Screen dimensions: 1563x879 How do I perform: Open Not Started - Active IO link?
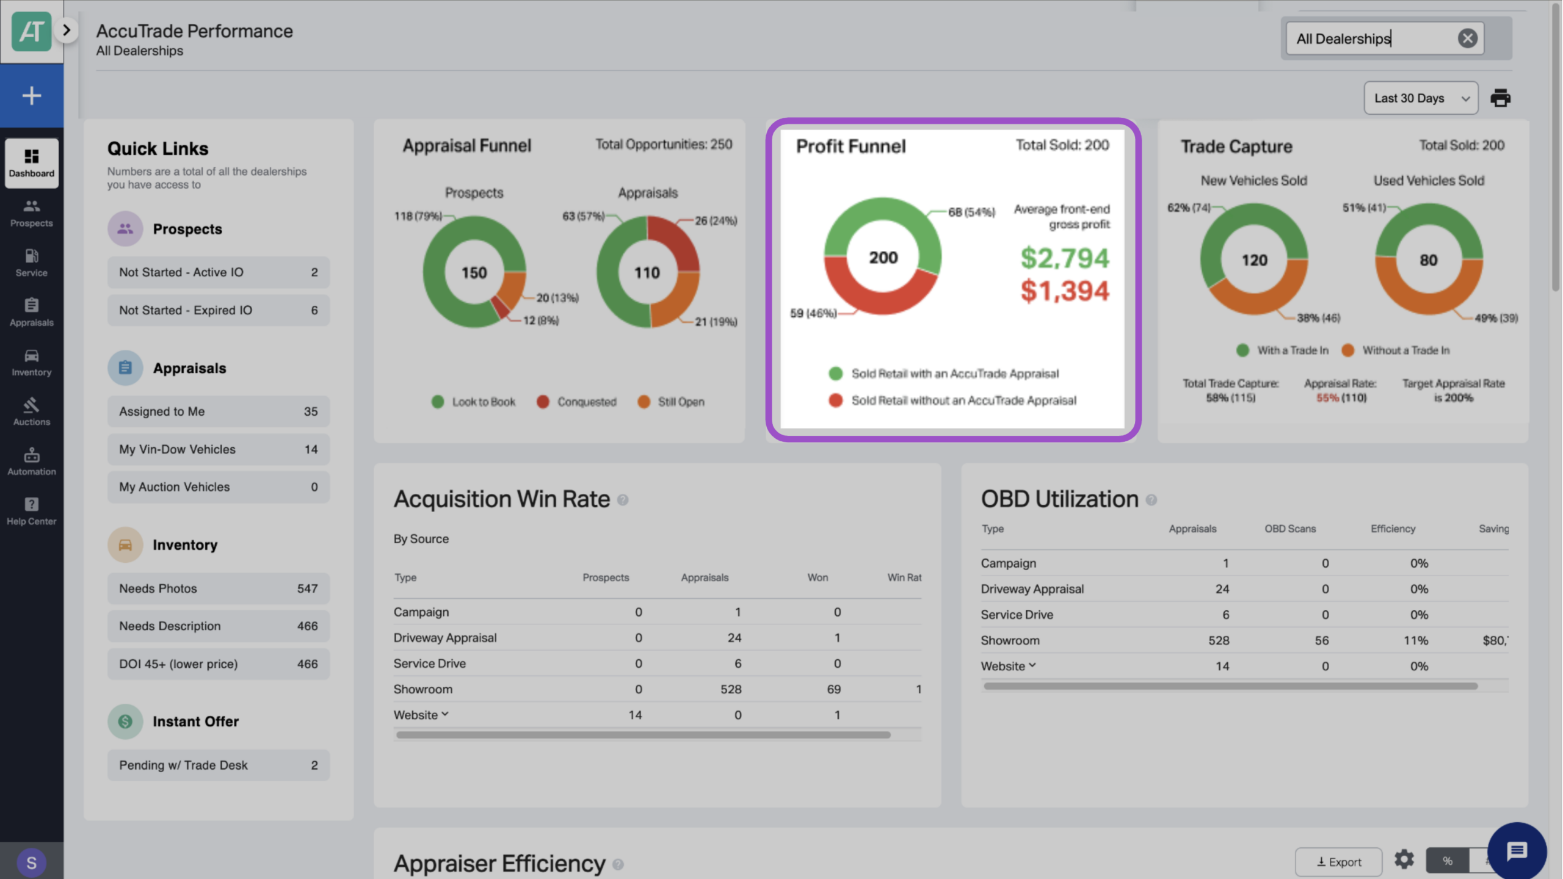219,272
